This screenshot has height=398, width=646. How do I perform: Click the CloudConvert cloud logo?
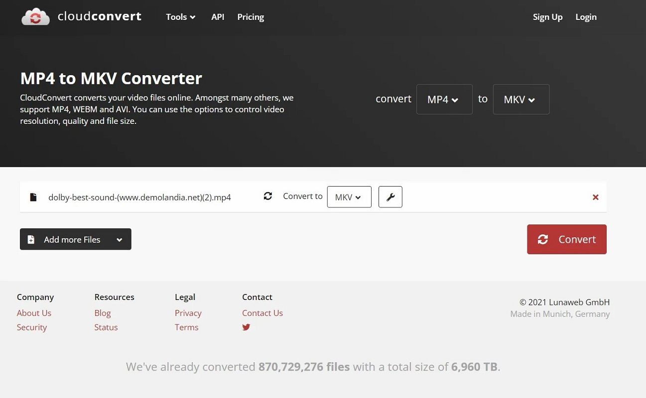35,16
